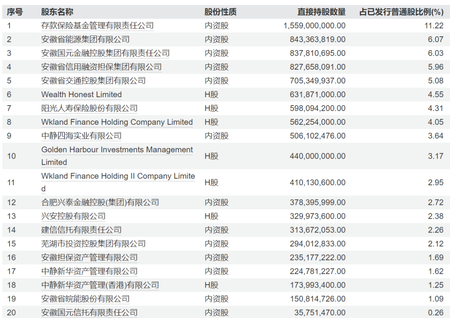
Task: Open 安徽担保资产管理有限公司 link
Action: [89, 257]
